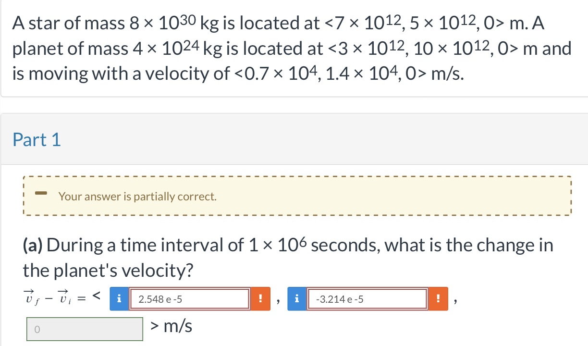
Task: Click the dash icon in the partially correct banner
Action: [40, 193]
